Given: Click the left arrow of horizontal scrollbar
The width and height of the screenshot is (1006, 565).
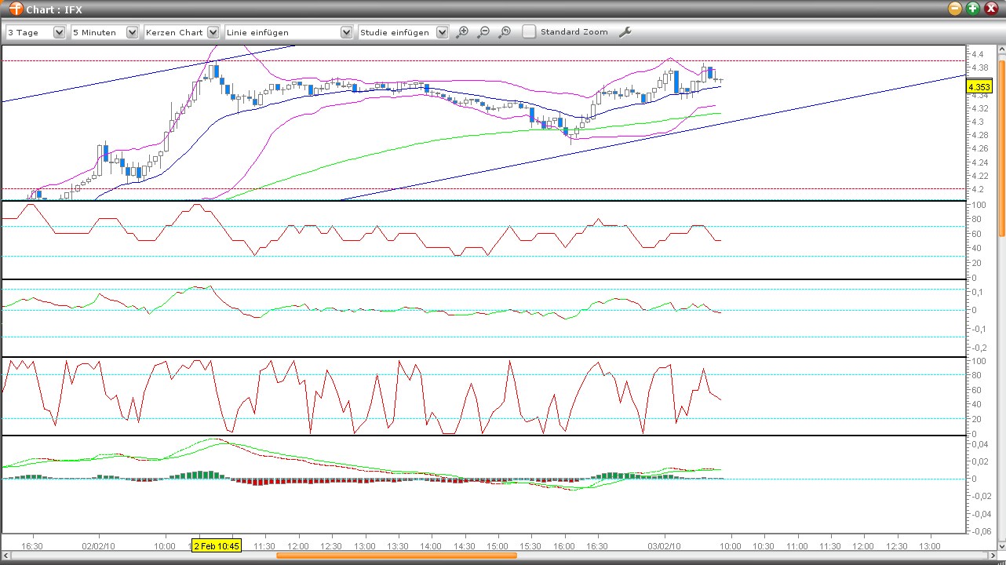Looking at the screenshot, I should 6,556.
